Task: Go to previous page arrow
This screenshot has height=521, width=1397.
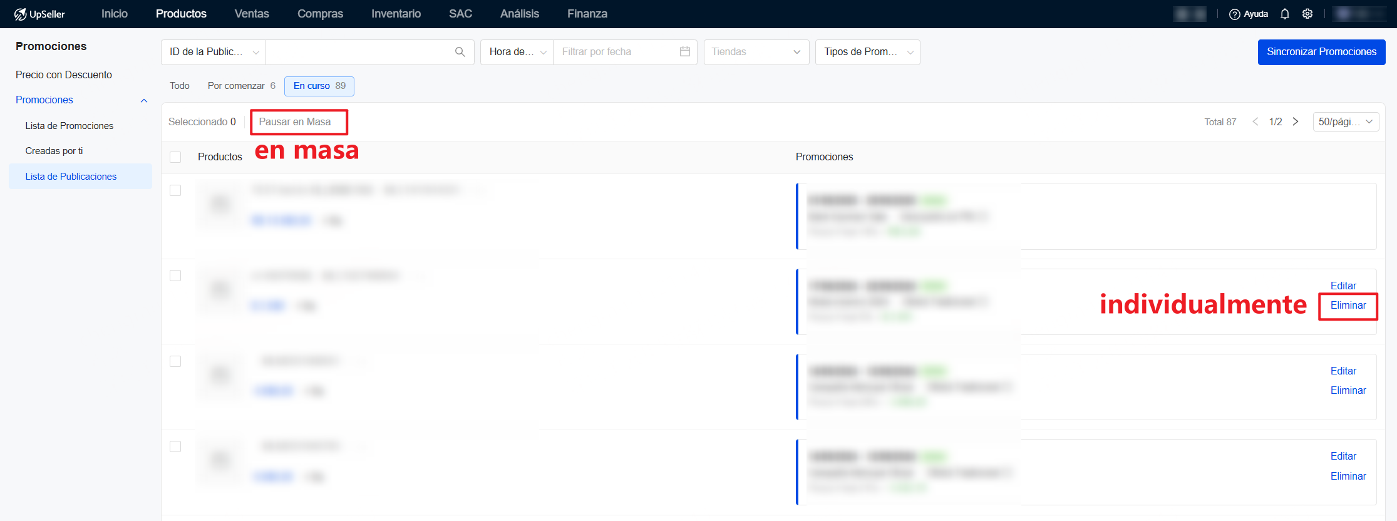Action: tap(1255, 121)
